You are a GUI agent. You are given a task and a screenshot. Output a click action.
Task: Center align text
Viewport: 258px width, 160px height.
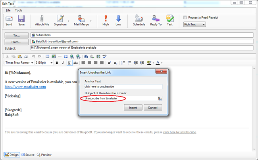(x=89, y=63)
